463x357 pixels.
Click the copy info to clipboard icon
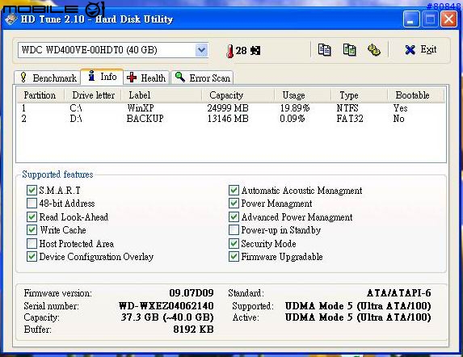pyautogui.click(x=324, y=50)
